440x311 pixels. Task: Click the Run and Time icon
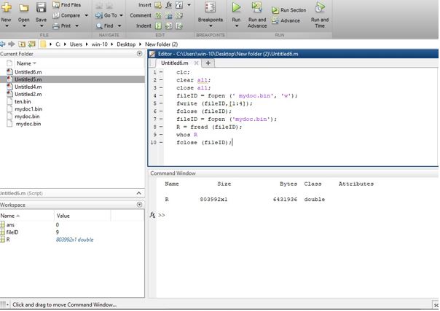(x=319, y=8)
